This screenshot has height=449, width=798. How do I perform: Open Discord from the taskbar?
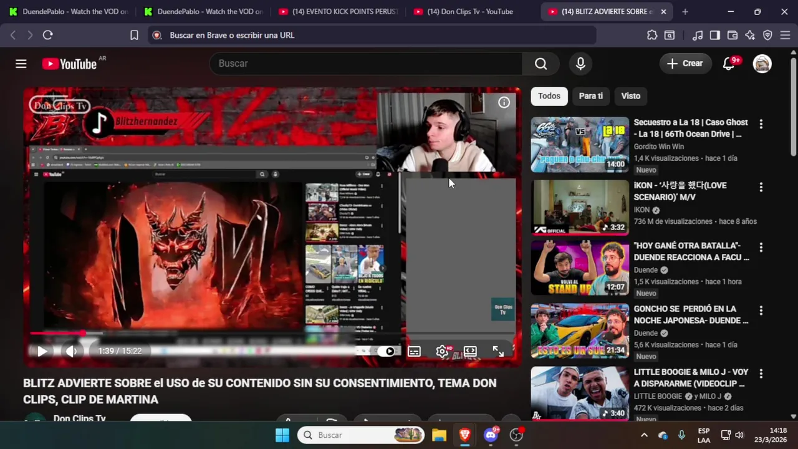coord(491,435)
